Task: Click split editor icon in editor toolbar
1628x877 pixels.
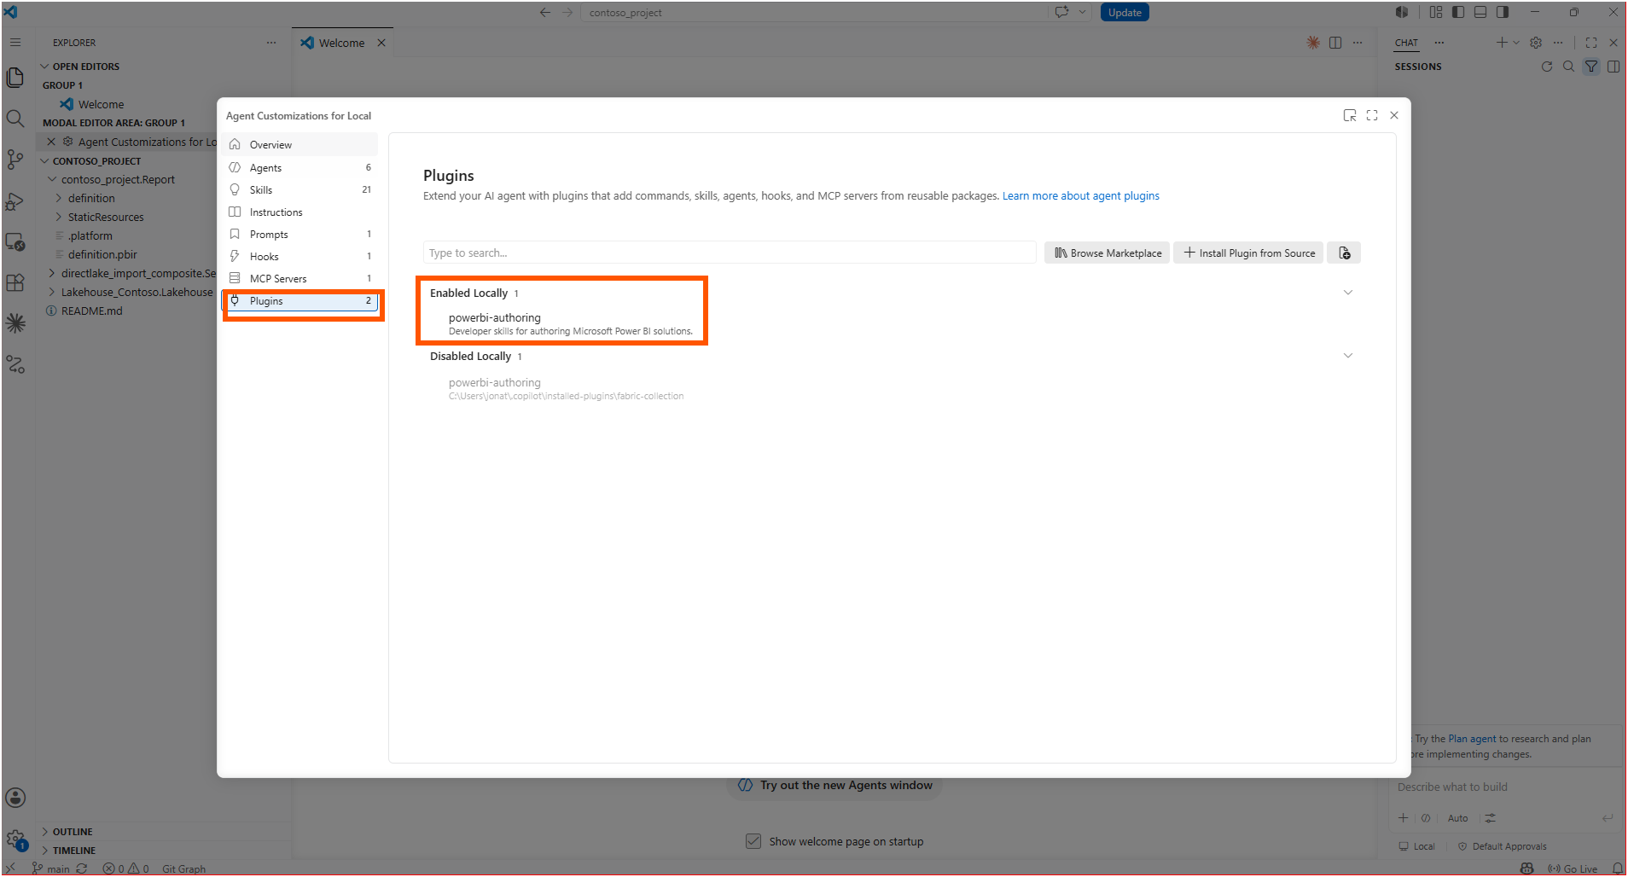Action: (1335, 43)
